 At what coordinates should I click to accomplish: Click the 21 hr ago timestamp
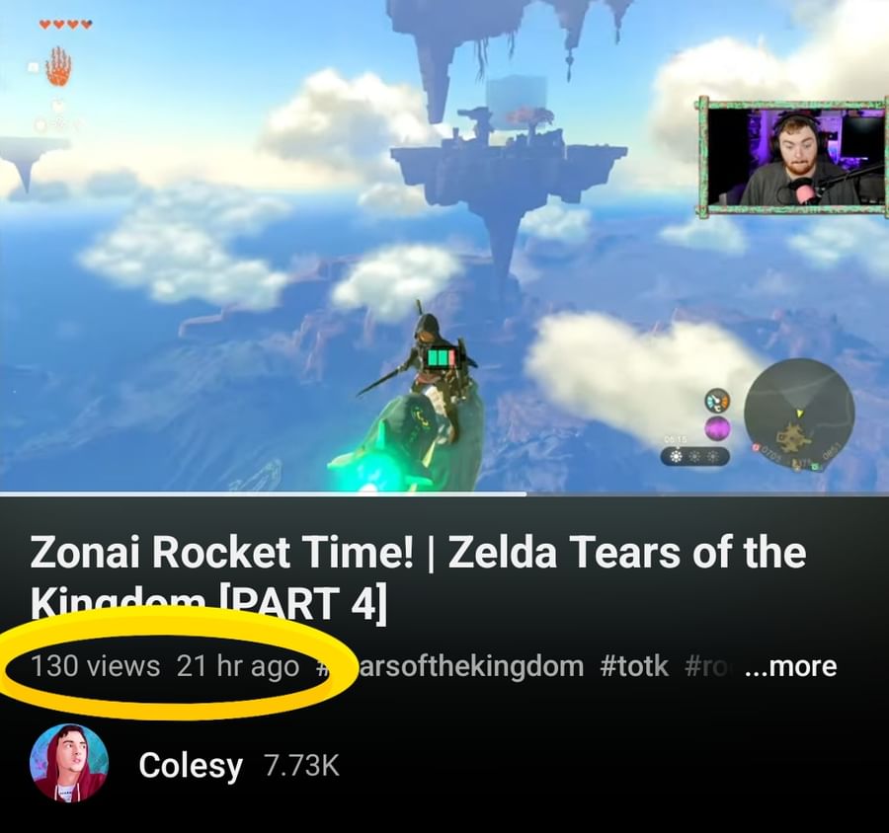tap(237, 666)
